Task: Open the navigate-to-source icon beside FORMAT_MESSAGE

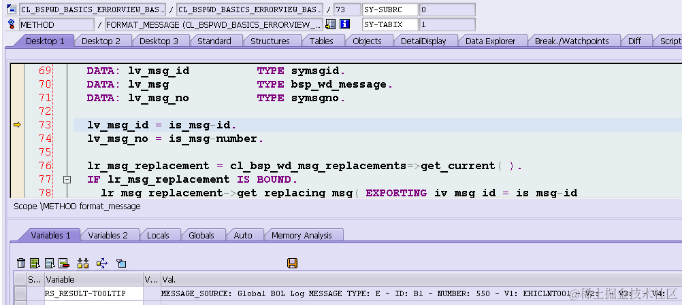Action: [331, 24]
